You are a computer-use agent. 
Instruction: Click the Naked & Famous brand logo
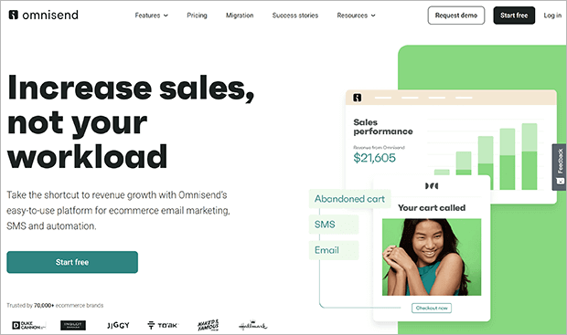[x=209, y=325]
